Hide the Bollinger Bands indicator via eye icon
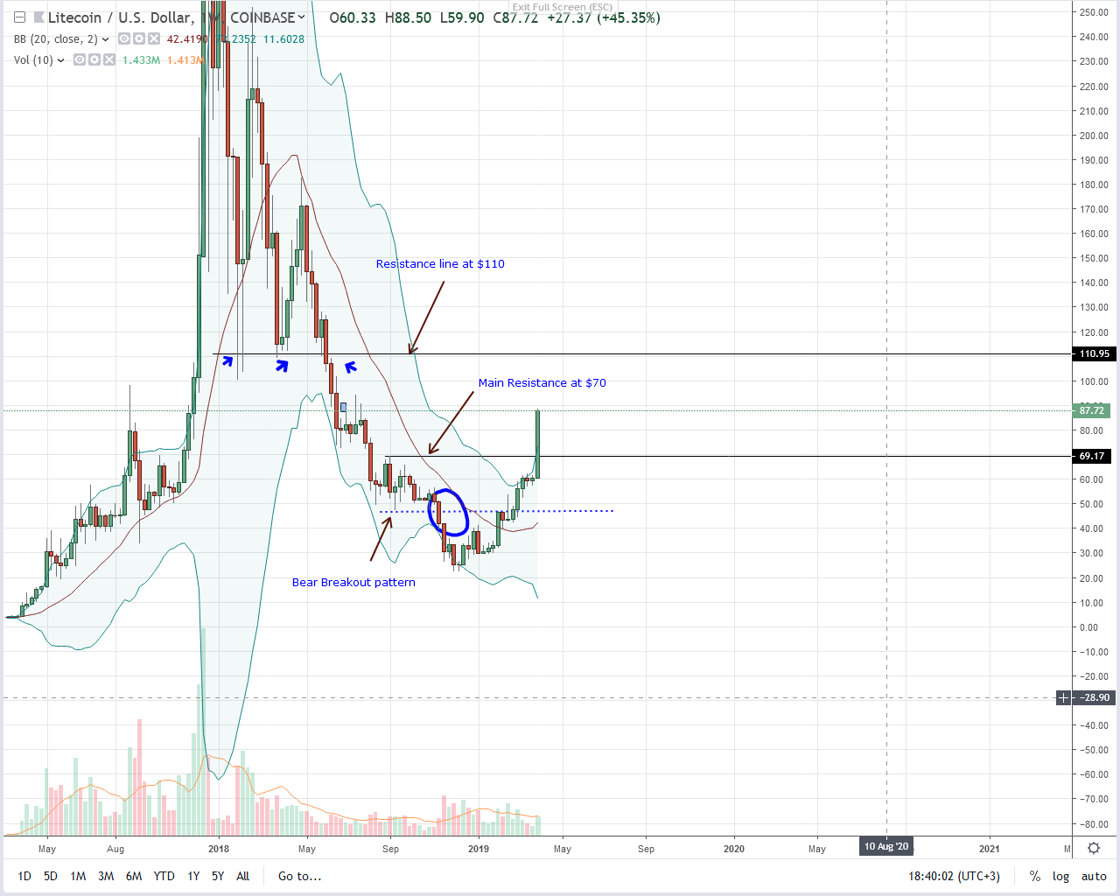 [x=125, y=39]
